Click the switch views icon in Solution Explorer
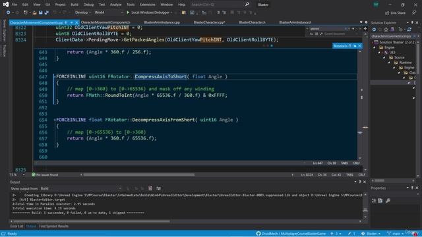The height and width of the screenshot is (237, 422). tap(392, 29)
